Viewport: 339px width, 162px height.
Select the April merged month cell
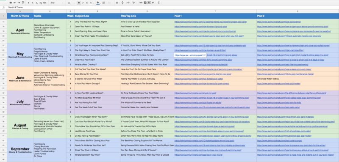20,31
